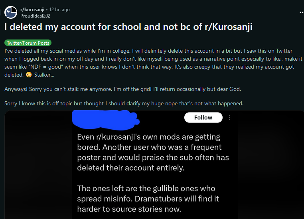Click tweet text 'Even r/kurosanji's own mods'
Image resolution: width=304 pixels, height=219 pixels.
(x=148, y=137)
